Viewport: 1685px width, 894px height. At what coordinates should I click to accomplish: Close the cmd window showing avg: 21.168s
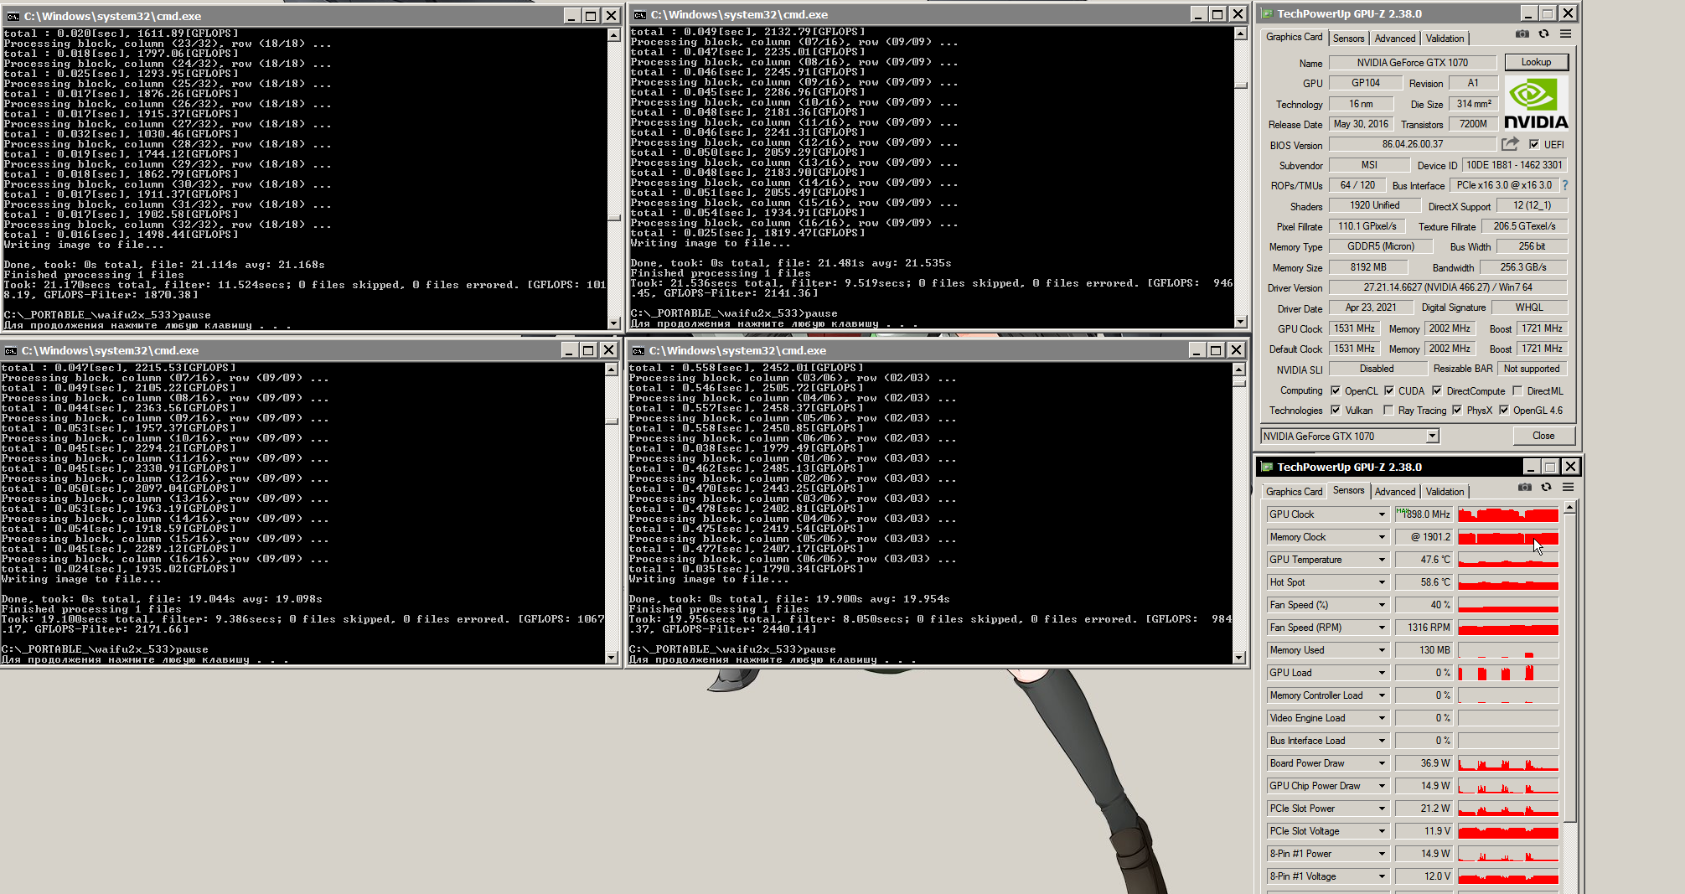click(612, 16)
